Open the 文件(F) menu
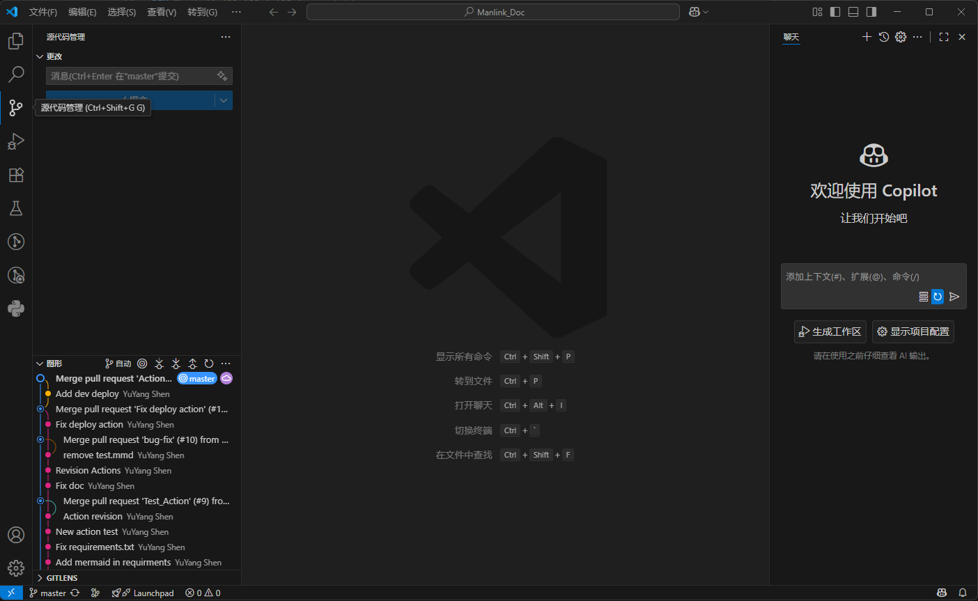Viewport: 978px width, 601px height. click(x=43, y=12)
